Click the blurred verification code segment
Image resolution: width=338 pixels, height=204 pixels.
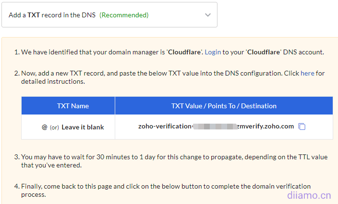pyautogui.click(x=214, y=127)
